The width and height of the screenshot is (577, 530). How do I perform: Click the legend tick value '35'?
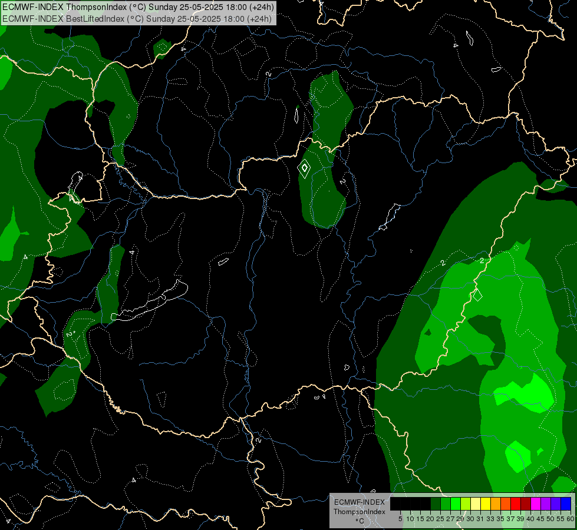[x=500, y=519]
